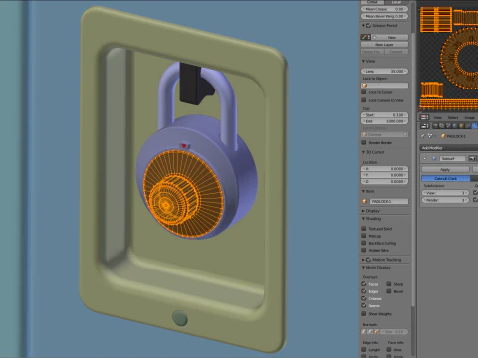Enable Backface Culling checkbox
478x358 pixels.
364,243
